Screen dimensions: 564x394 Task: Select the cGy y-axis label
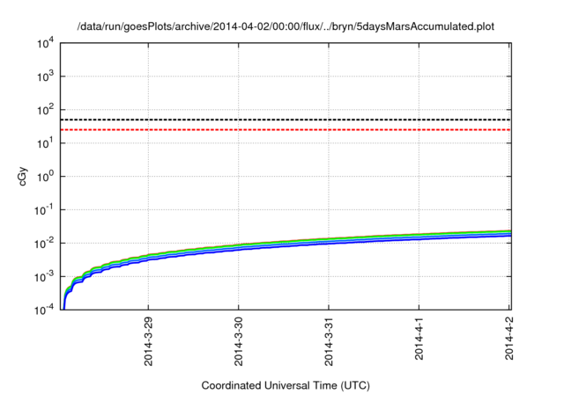tap(22, 177)
